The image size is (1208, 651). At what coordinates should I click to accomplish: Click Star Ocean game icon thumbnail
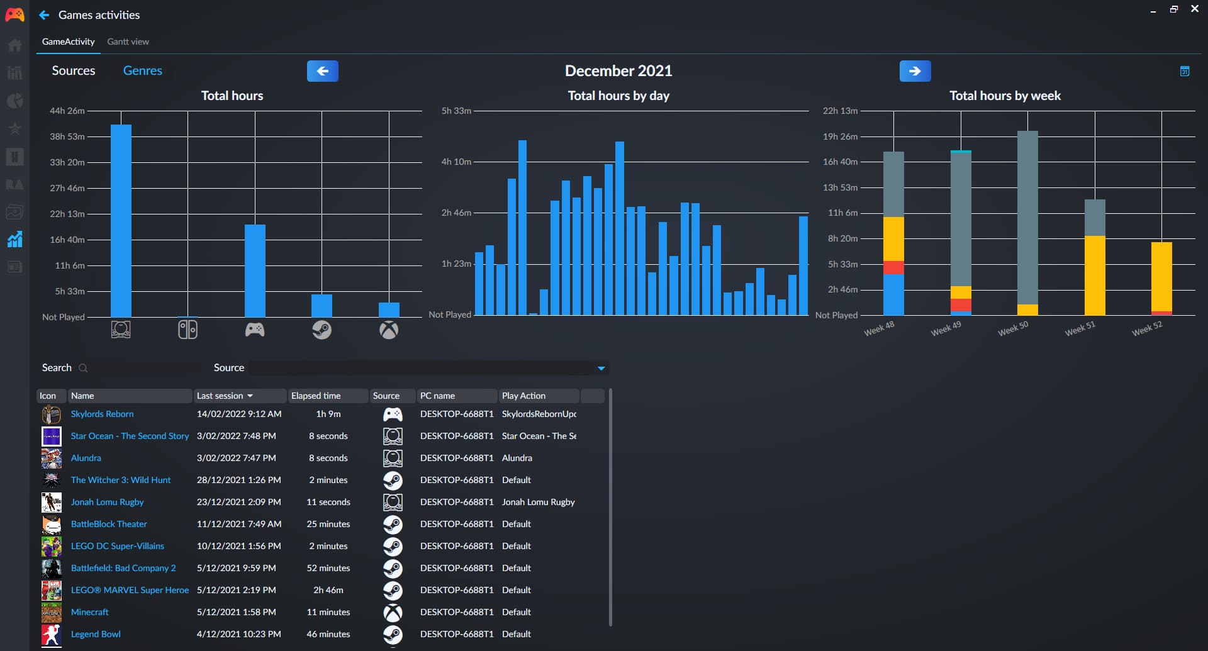(x=52, y=437)
